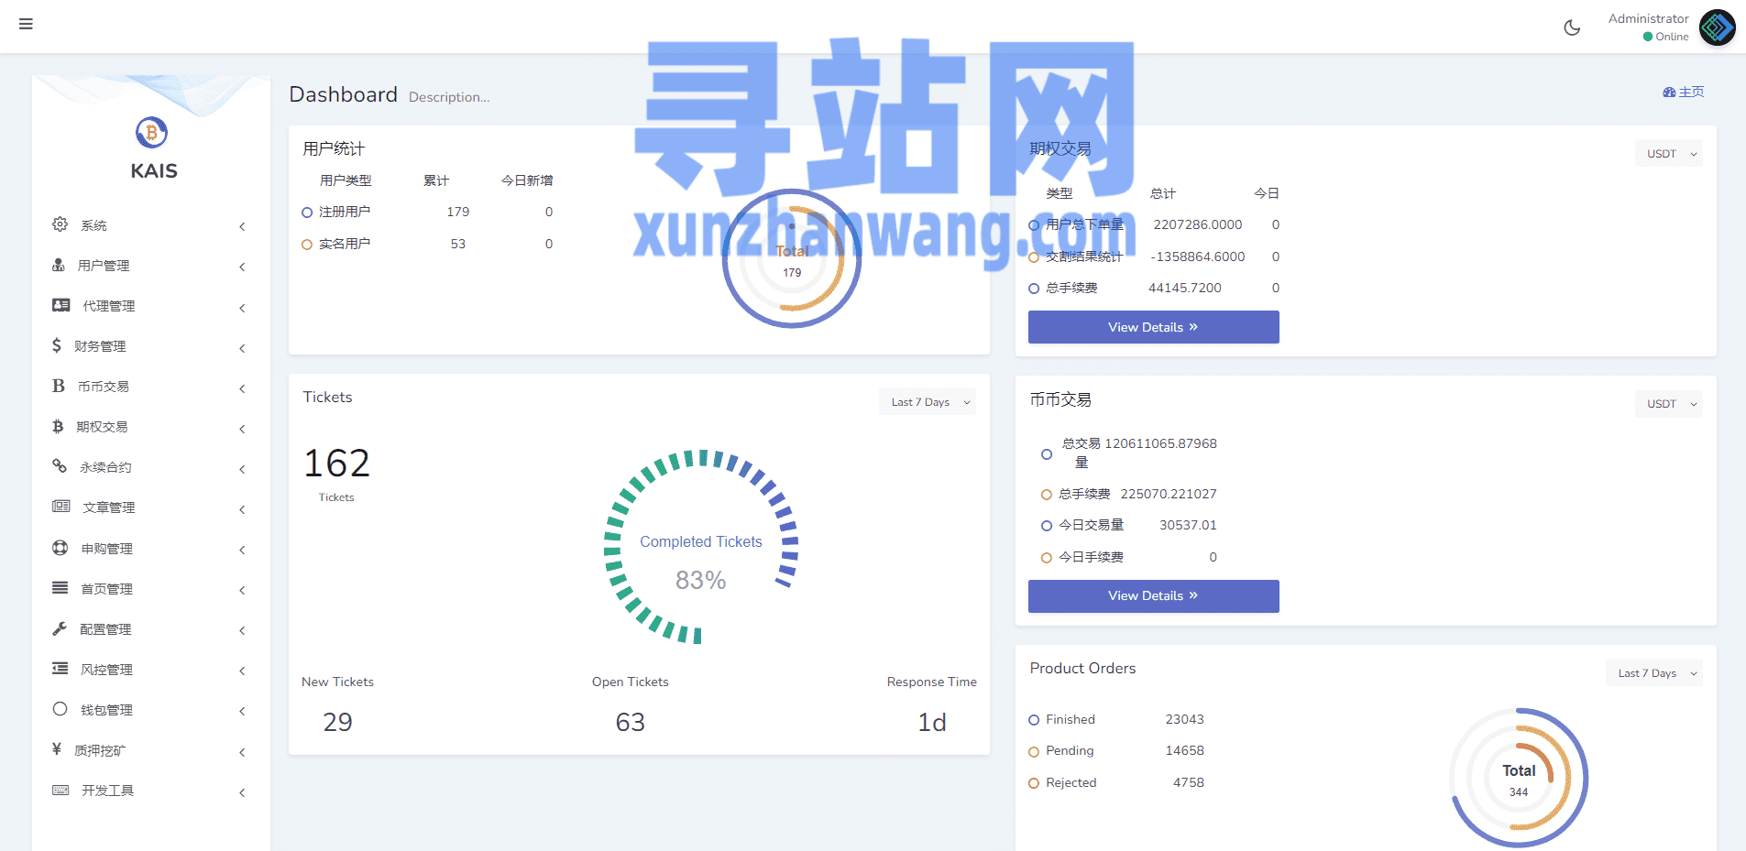Click the Product Orders Total 344 donut chart
Screen dimensions: 1746x851
(1519, 778)
